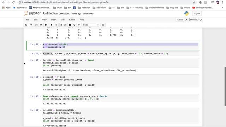This screenshot has height=127, width=226.
Task: Copy selected cells
Action: [x=41, y=25]
